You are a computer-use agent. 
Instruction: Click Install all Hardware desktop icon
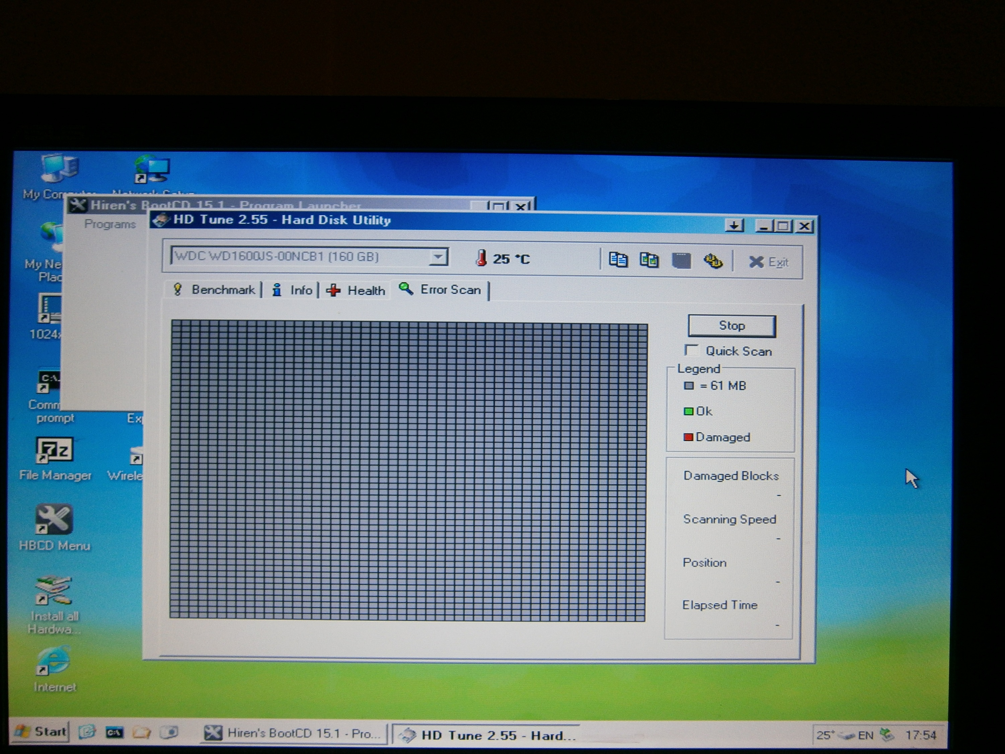coord(54,590)
